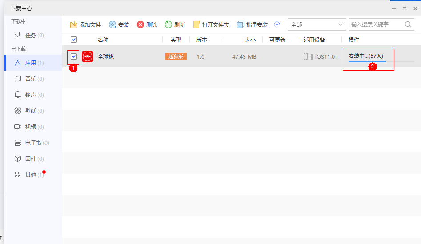Click the Add File folder icon

[x=73, y=25]
